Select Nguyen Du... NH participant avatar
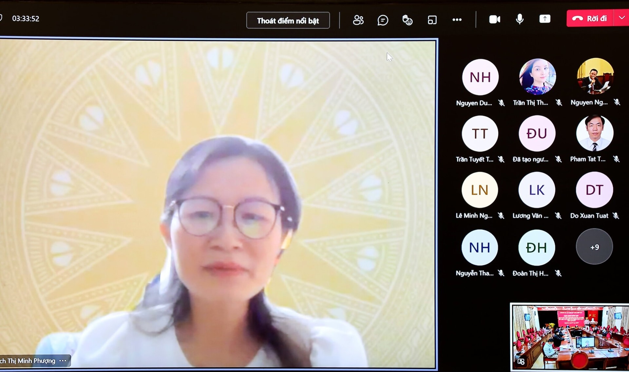The image size is (629, 372). 480,77
